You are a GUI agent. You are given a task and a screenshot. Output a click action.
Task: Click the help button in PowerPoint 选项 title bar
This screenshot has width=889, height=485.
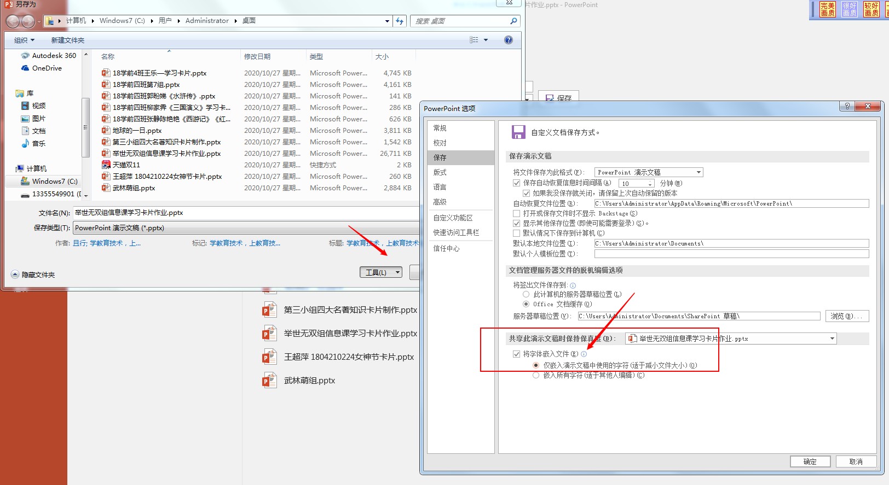point(847,106)
